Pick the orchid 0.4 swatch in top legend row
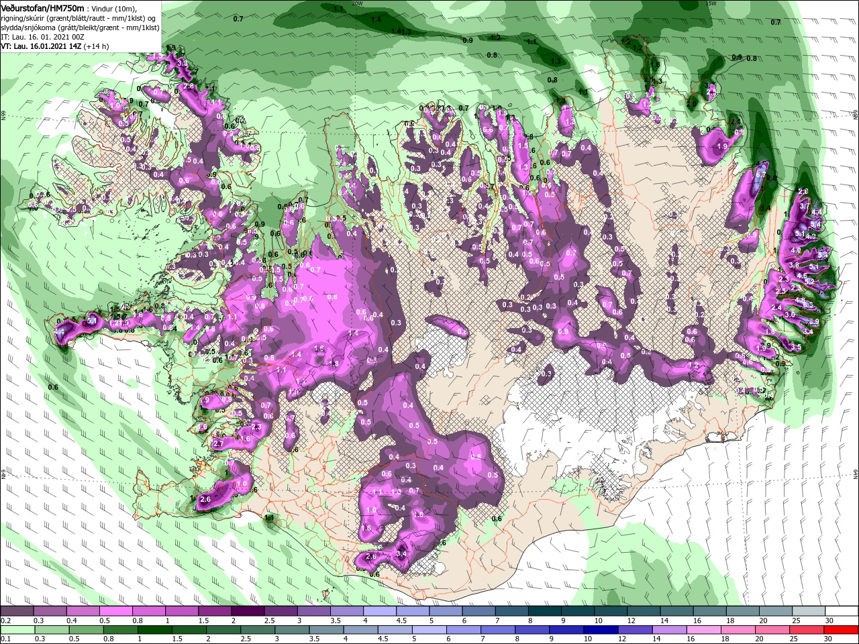This screenshot has height=644, width=859. [83, 611]
